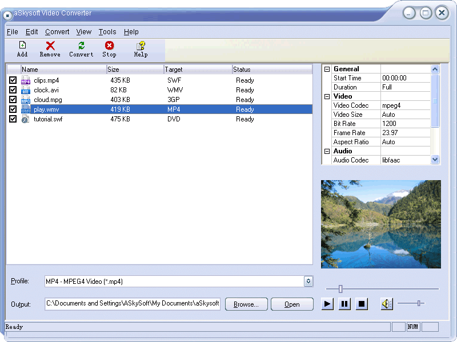Open the View menu
The width and height of the screenshot is (457, 342).
(84, 32)
